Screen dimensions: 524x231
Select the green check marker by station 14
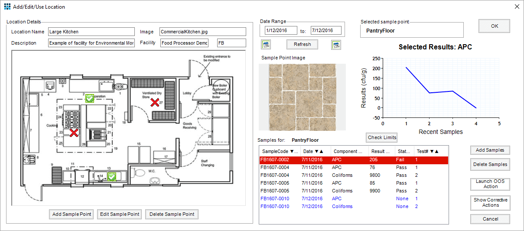click(111, 176)
